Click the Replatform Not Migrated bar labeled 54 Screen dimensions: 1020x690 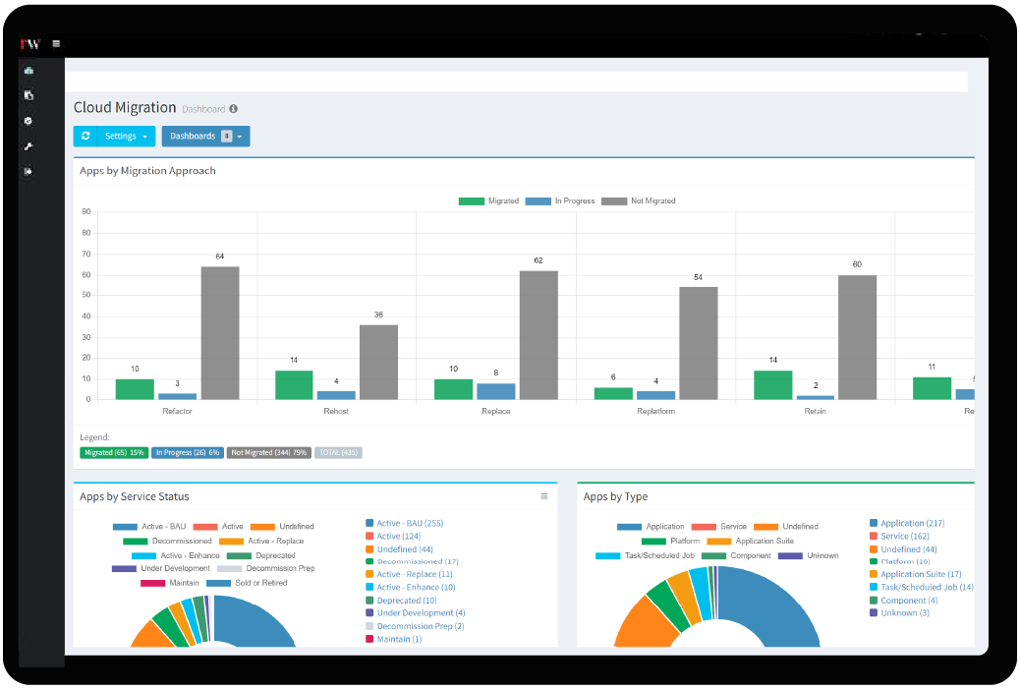(x=699, y=343)
